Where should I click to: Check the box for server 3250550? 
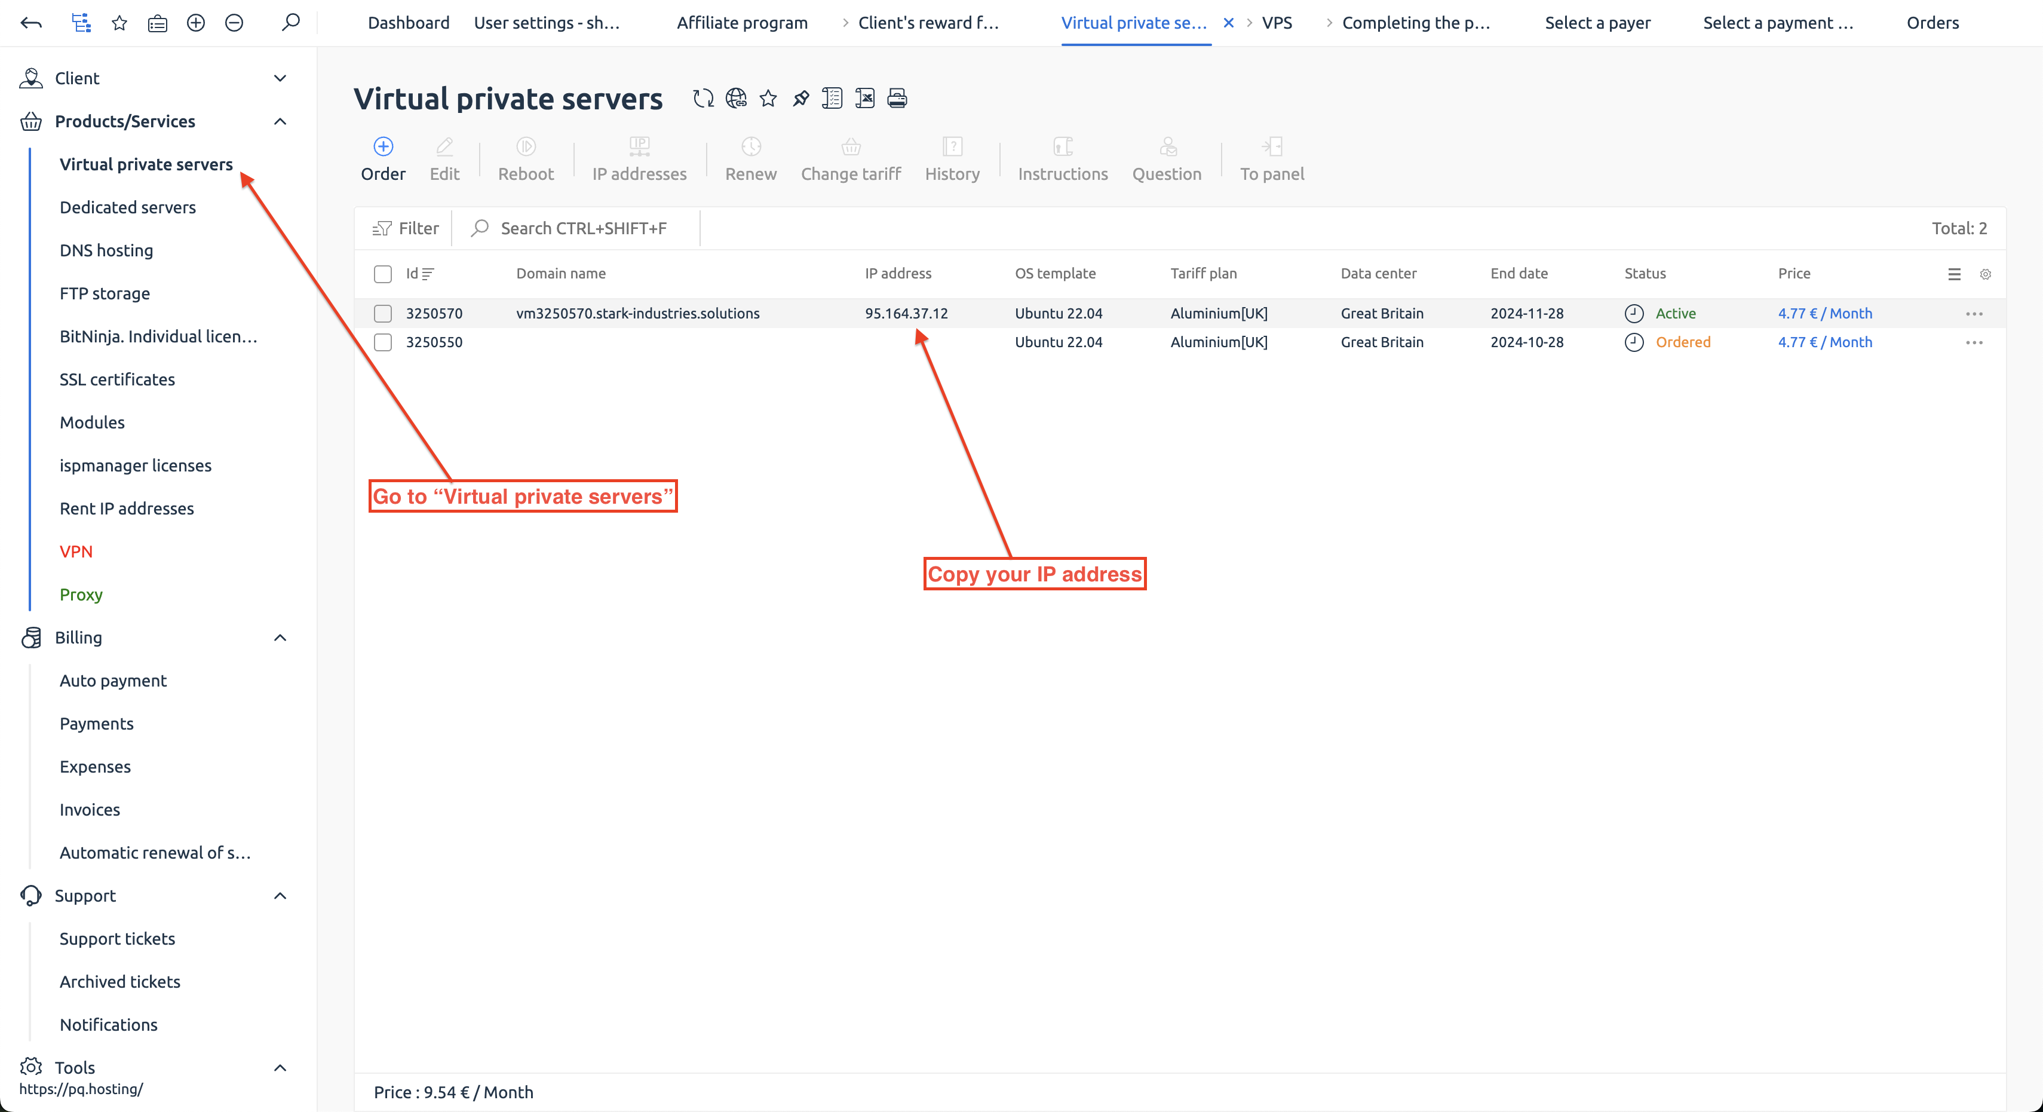click(383, 342)
